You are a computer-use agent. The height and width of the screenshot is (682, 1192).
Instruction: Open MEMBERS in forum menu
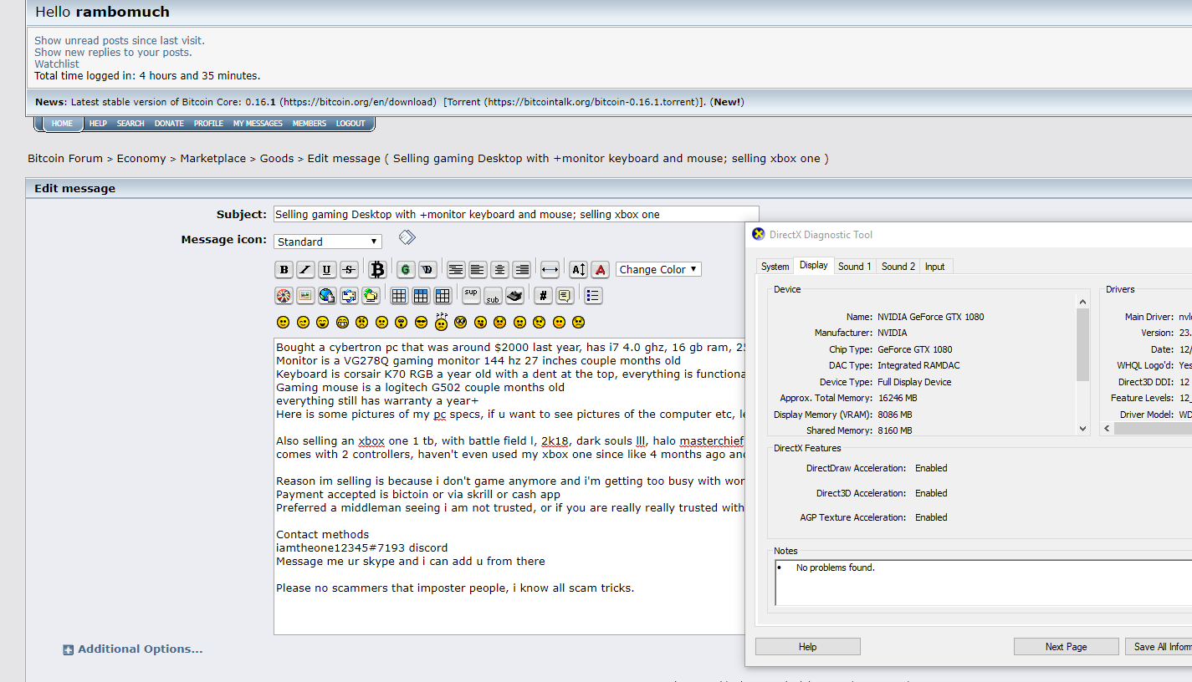pos(310,124)
